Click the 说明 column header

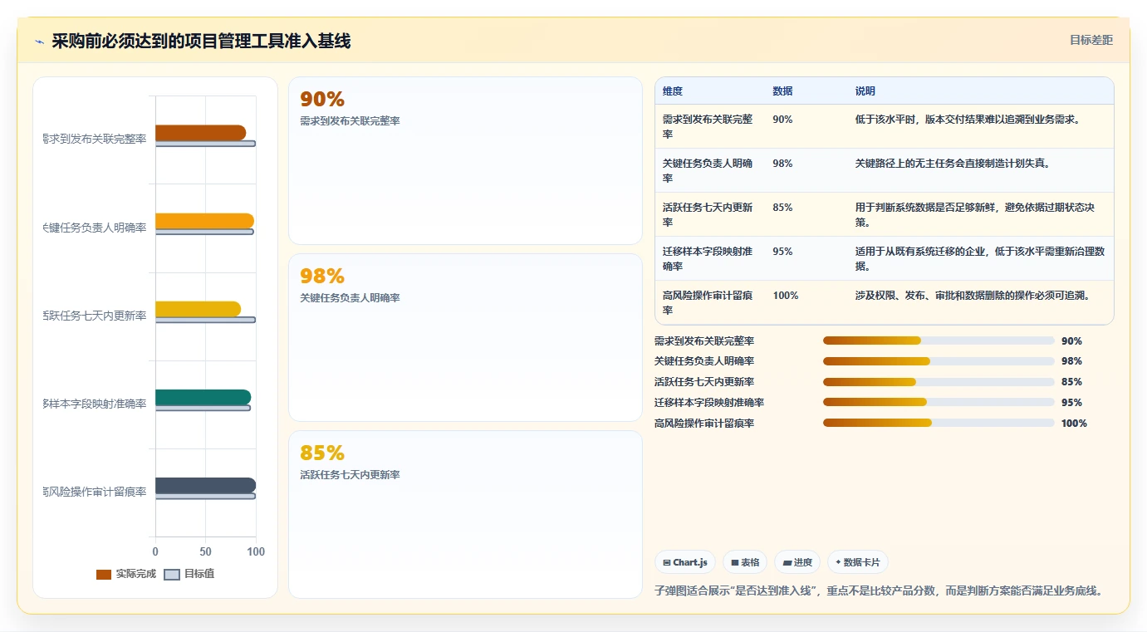pos(865,91)
